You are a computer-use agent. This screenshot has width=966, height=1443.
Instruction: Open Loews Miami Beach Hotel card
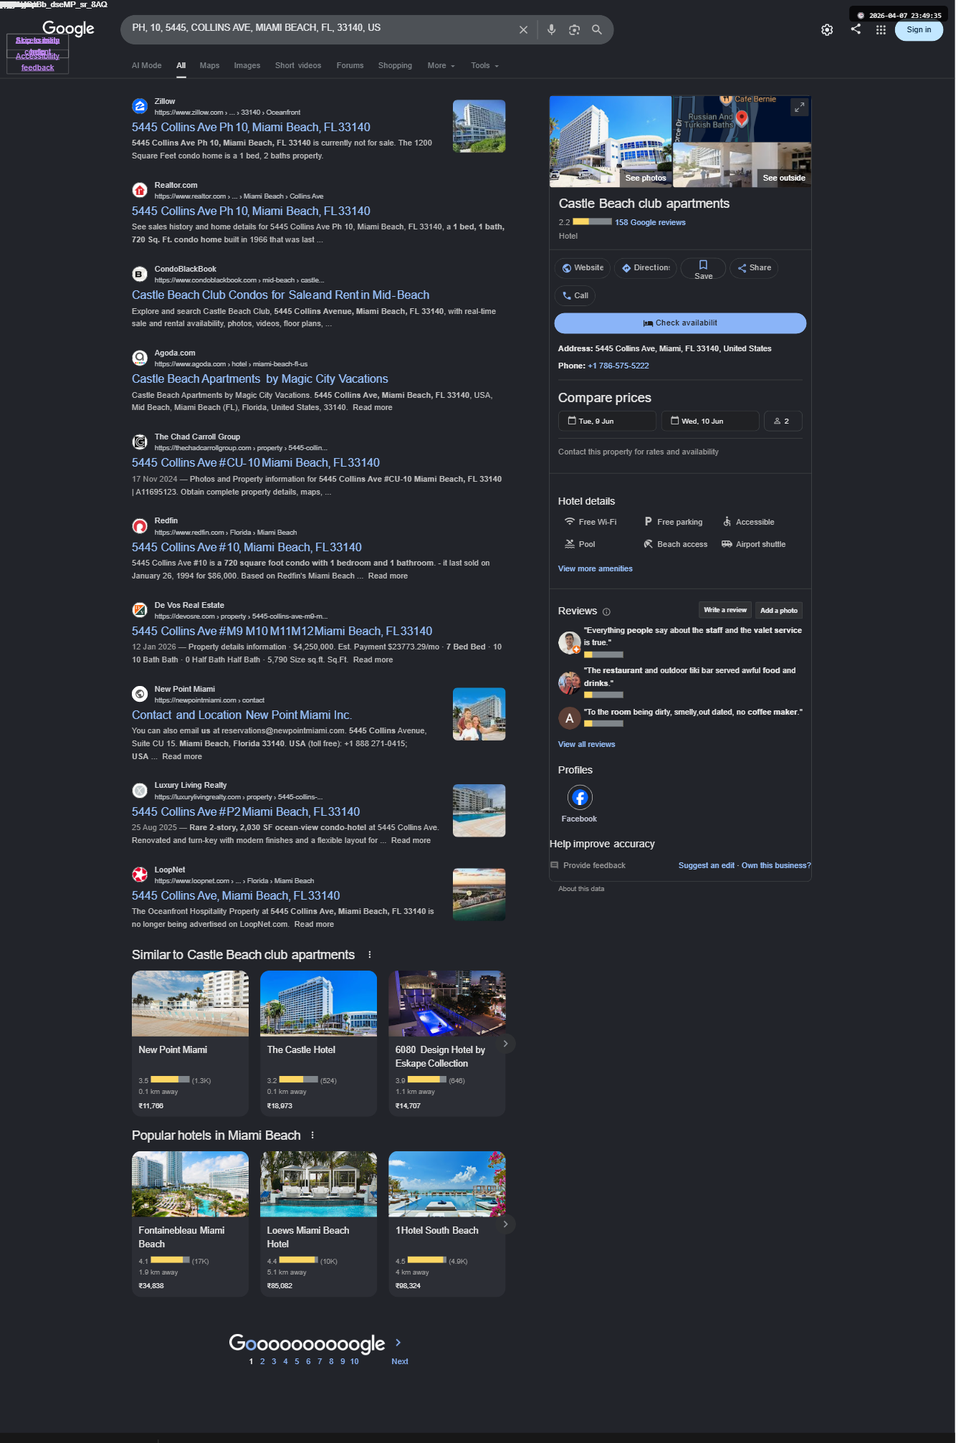[318, 1224]
